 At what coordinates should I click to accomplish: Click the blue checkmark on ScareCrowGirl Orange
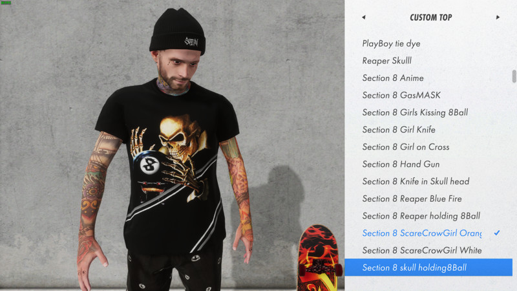point(497,233)
